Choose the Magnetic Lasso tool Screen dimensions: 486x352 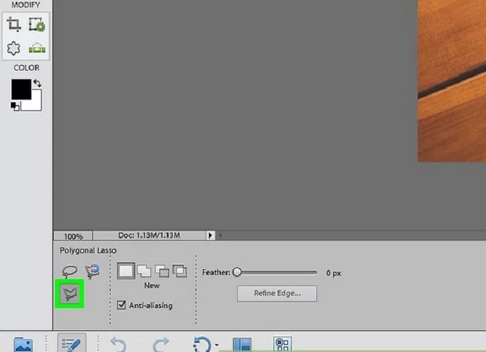[x=92, y=271]
